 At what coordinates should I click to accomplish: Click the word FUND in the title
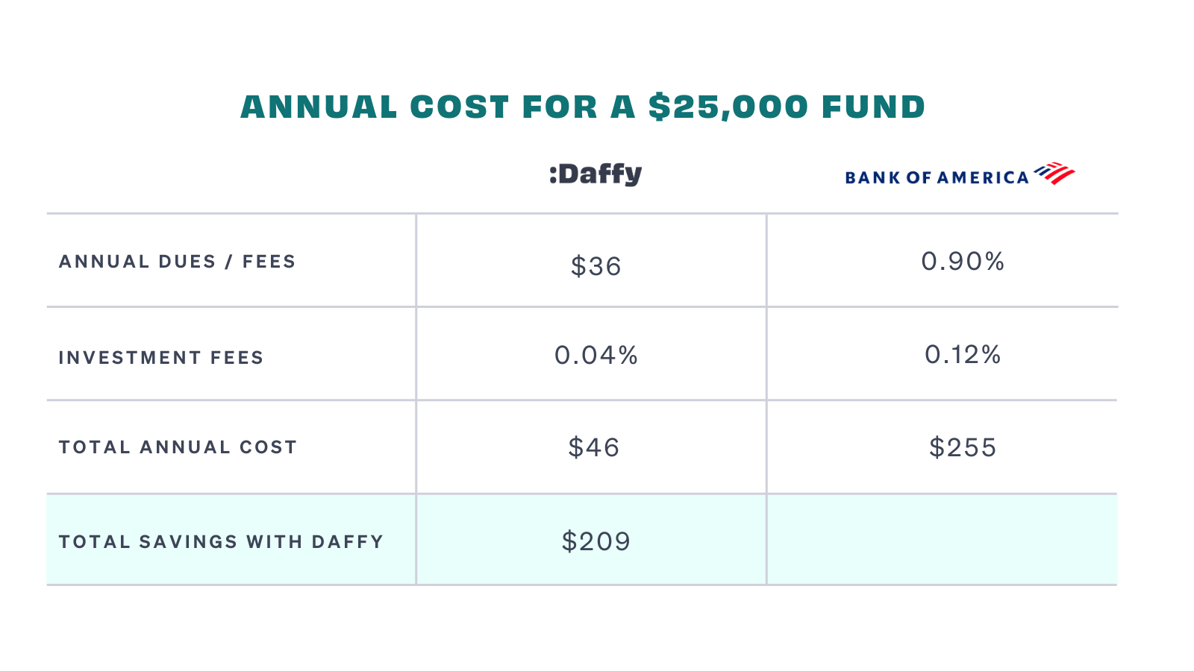click(x=874, y=107)
